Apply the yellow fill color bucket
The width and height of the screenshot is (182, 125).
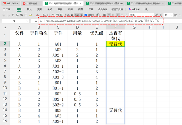pos(30,15)
